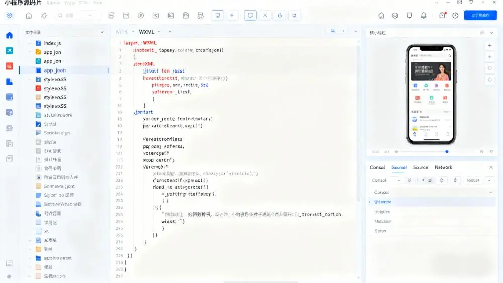Switch to the Source debug tab

[421, 167]
